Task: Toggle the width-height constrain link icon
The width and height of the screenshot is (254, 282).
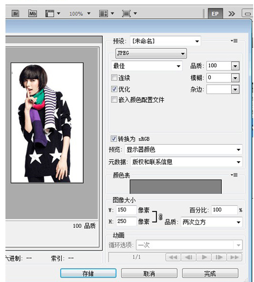Action: click(x=161, y=217)
